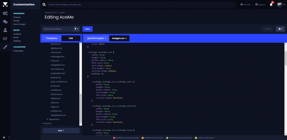Open tags.css file

[55, 107]
